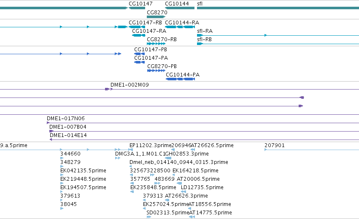Click the AT18556.5prime label
The width and height of the screenshot is (359, 219).
tap(210, 204)
